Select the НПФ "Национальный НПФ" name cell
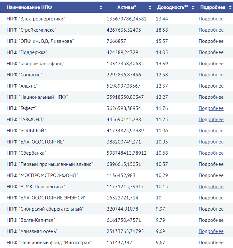Image resolution: width=233 pixels, height=248 pixels. click(37, 97)
